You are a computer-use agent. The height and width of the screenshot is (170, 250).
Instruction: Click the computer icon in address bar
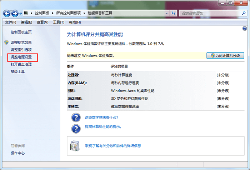[26, 13]
